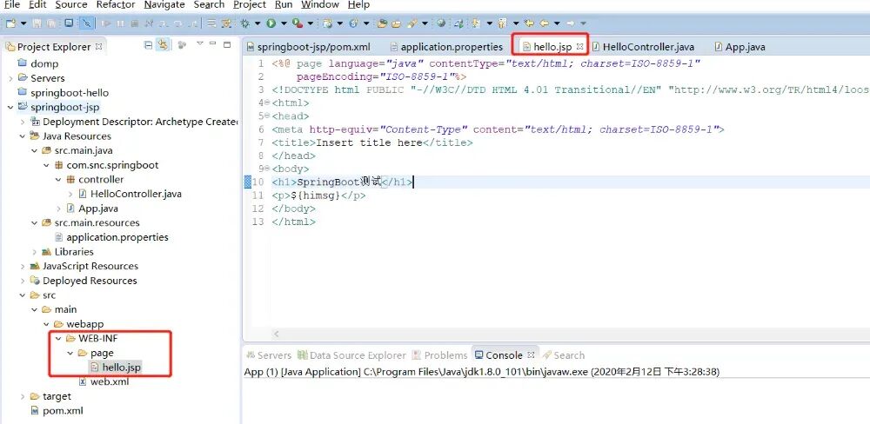This screenshot has width=870, height=424.
Task: Click the Previous Annotation icon
Action: tap(502, 23)
